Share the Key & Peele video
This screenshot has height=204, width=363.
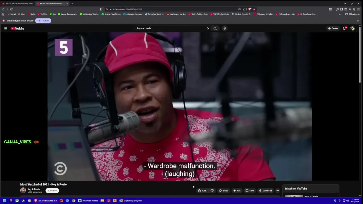pos(223,191)
